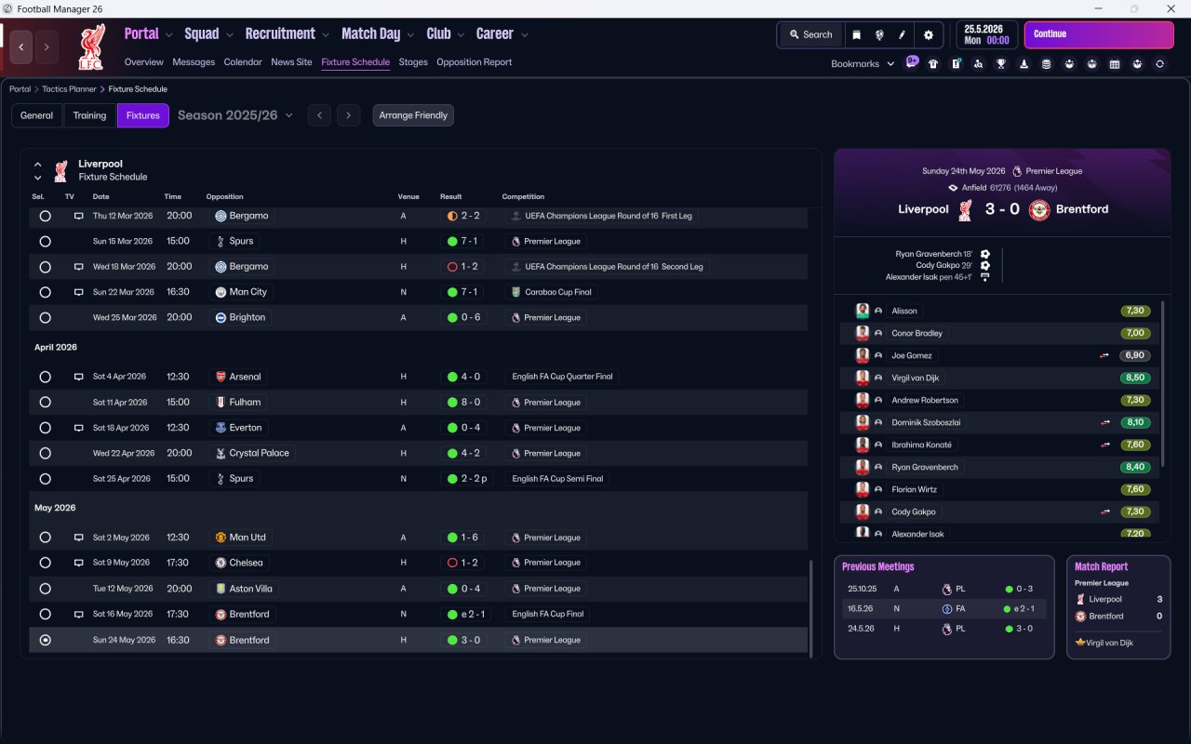Select the Fulham fixture radio button
This screenshot has height=744, width=1191.
[x=45, y=403]
